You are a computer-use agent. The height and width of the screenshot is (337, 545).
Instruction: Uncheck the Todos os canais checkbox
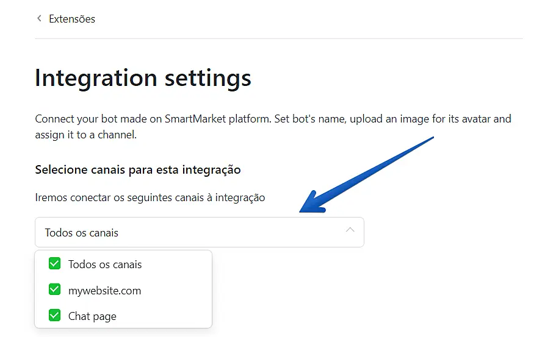54,264
